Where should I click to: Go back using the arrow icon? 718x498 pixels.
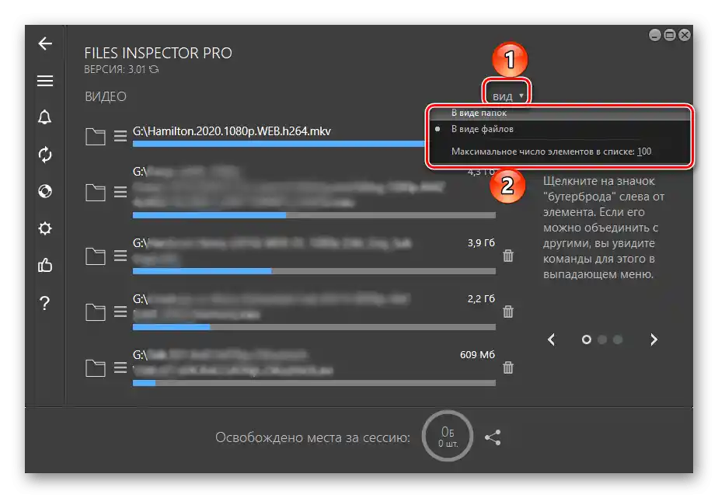pyautogui.click(x=45, y=44)
